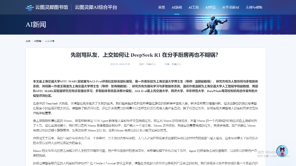
Task: Click the 云图灵犀图书馆 site name
Action: 52,7
